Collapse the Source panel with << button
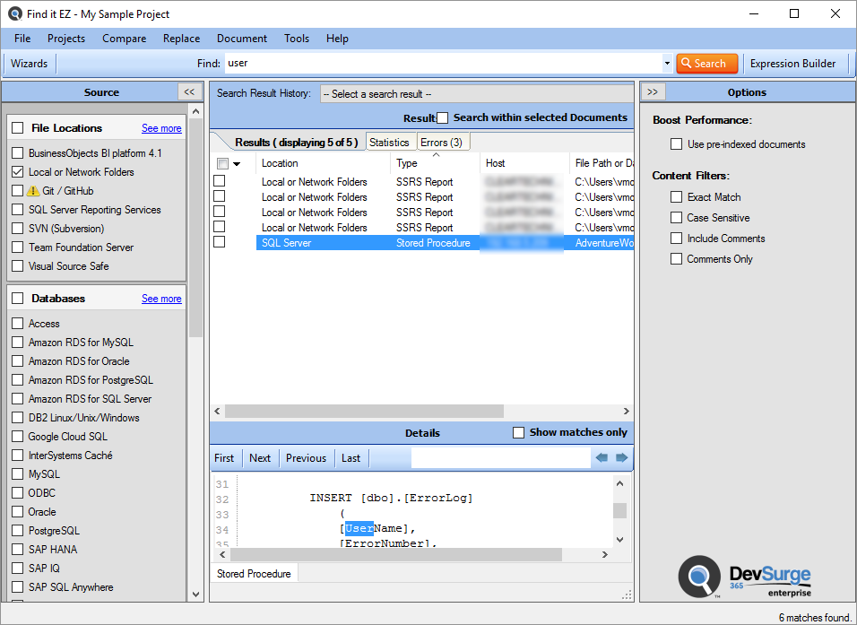Viewport: 857px width, 625px height. click(x=190, y=91)
